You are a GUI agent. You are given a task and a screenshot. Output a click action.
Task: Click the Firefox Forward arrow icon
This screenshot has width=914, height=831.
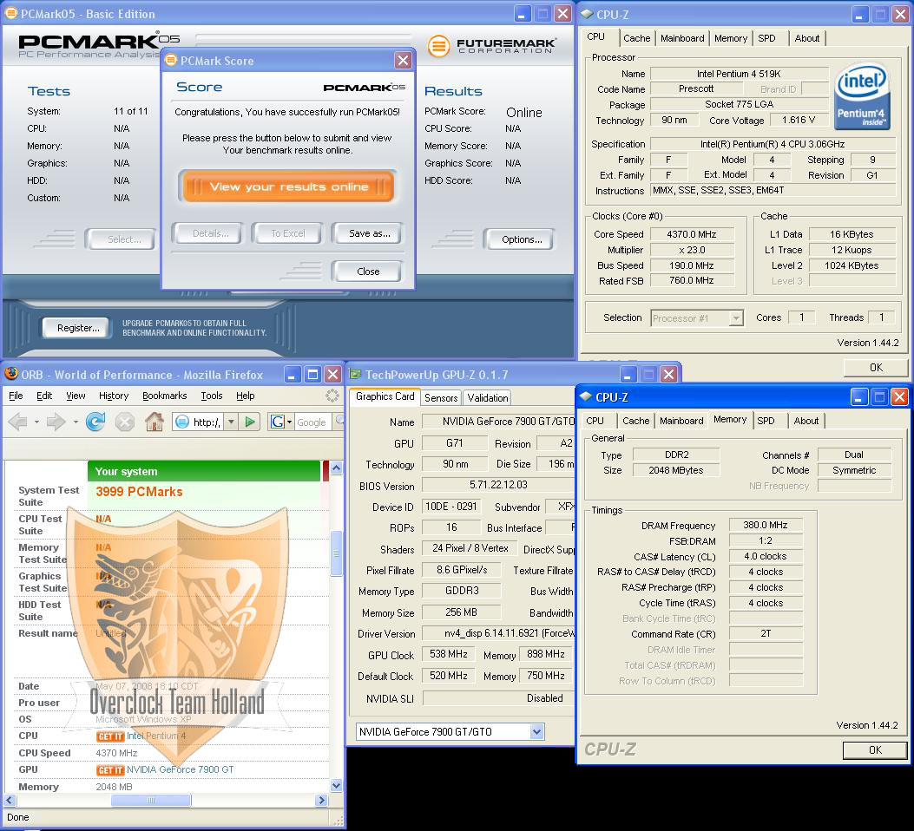tap(56, 422)
